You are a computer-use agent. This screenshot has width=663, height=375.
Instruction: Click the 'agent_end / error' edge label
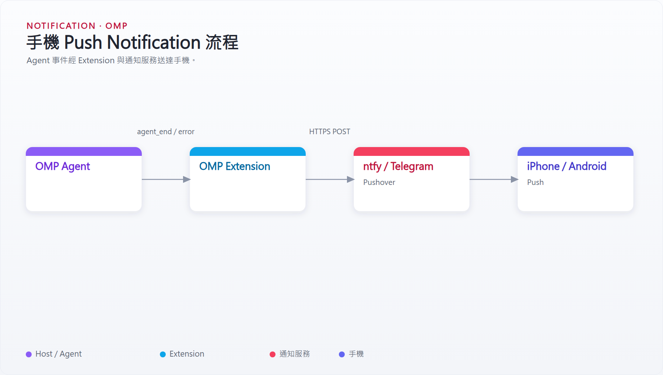click(x=166, y=132)
